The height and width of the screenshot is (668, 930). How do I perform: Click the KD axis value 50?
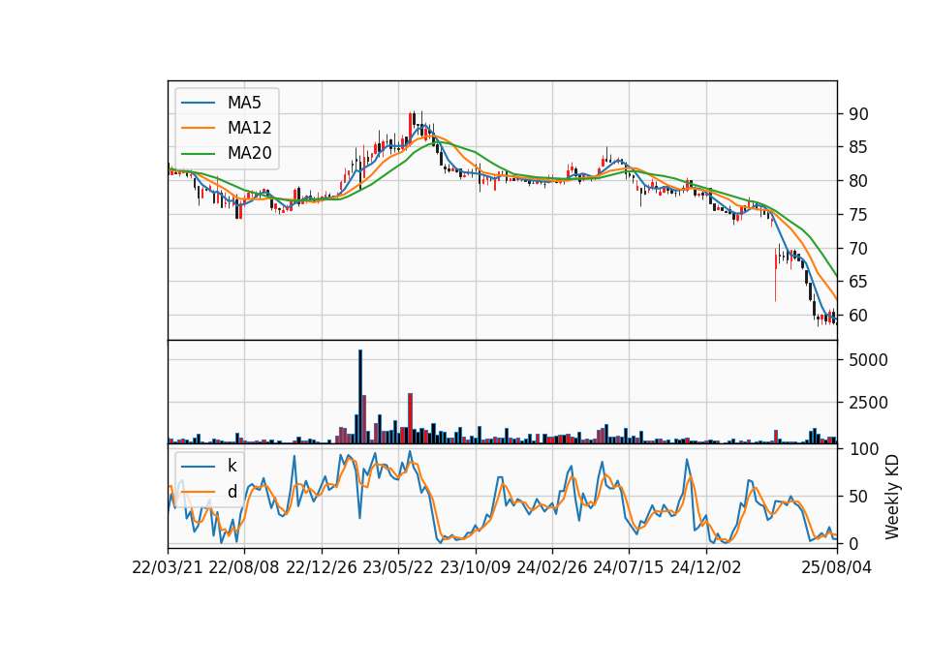click(858, 496)
